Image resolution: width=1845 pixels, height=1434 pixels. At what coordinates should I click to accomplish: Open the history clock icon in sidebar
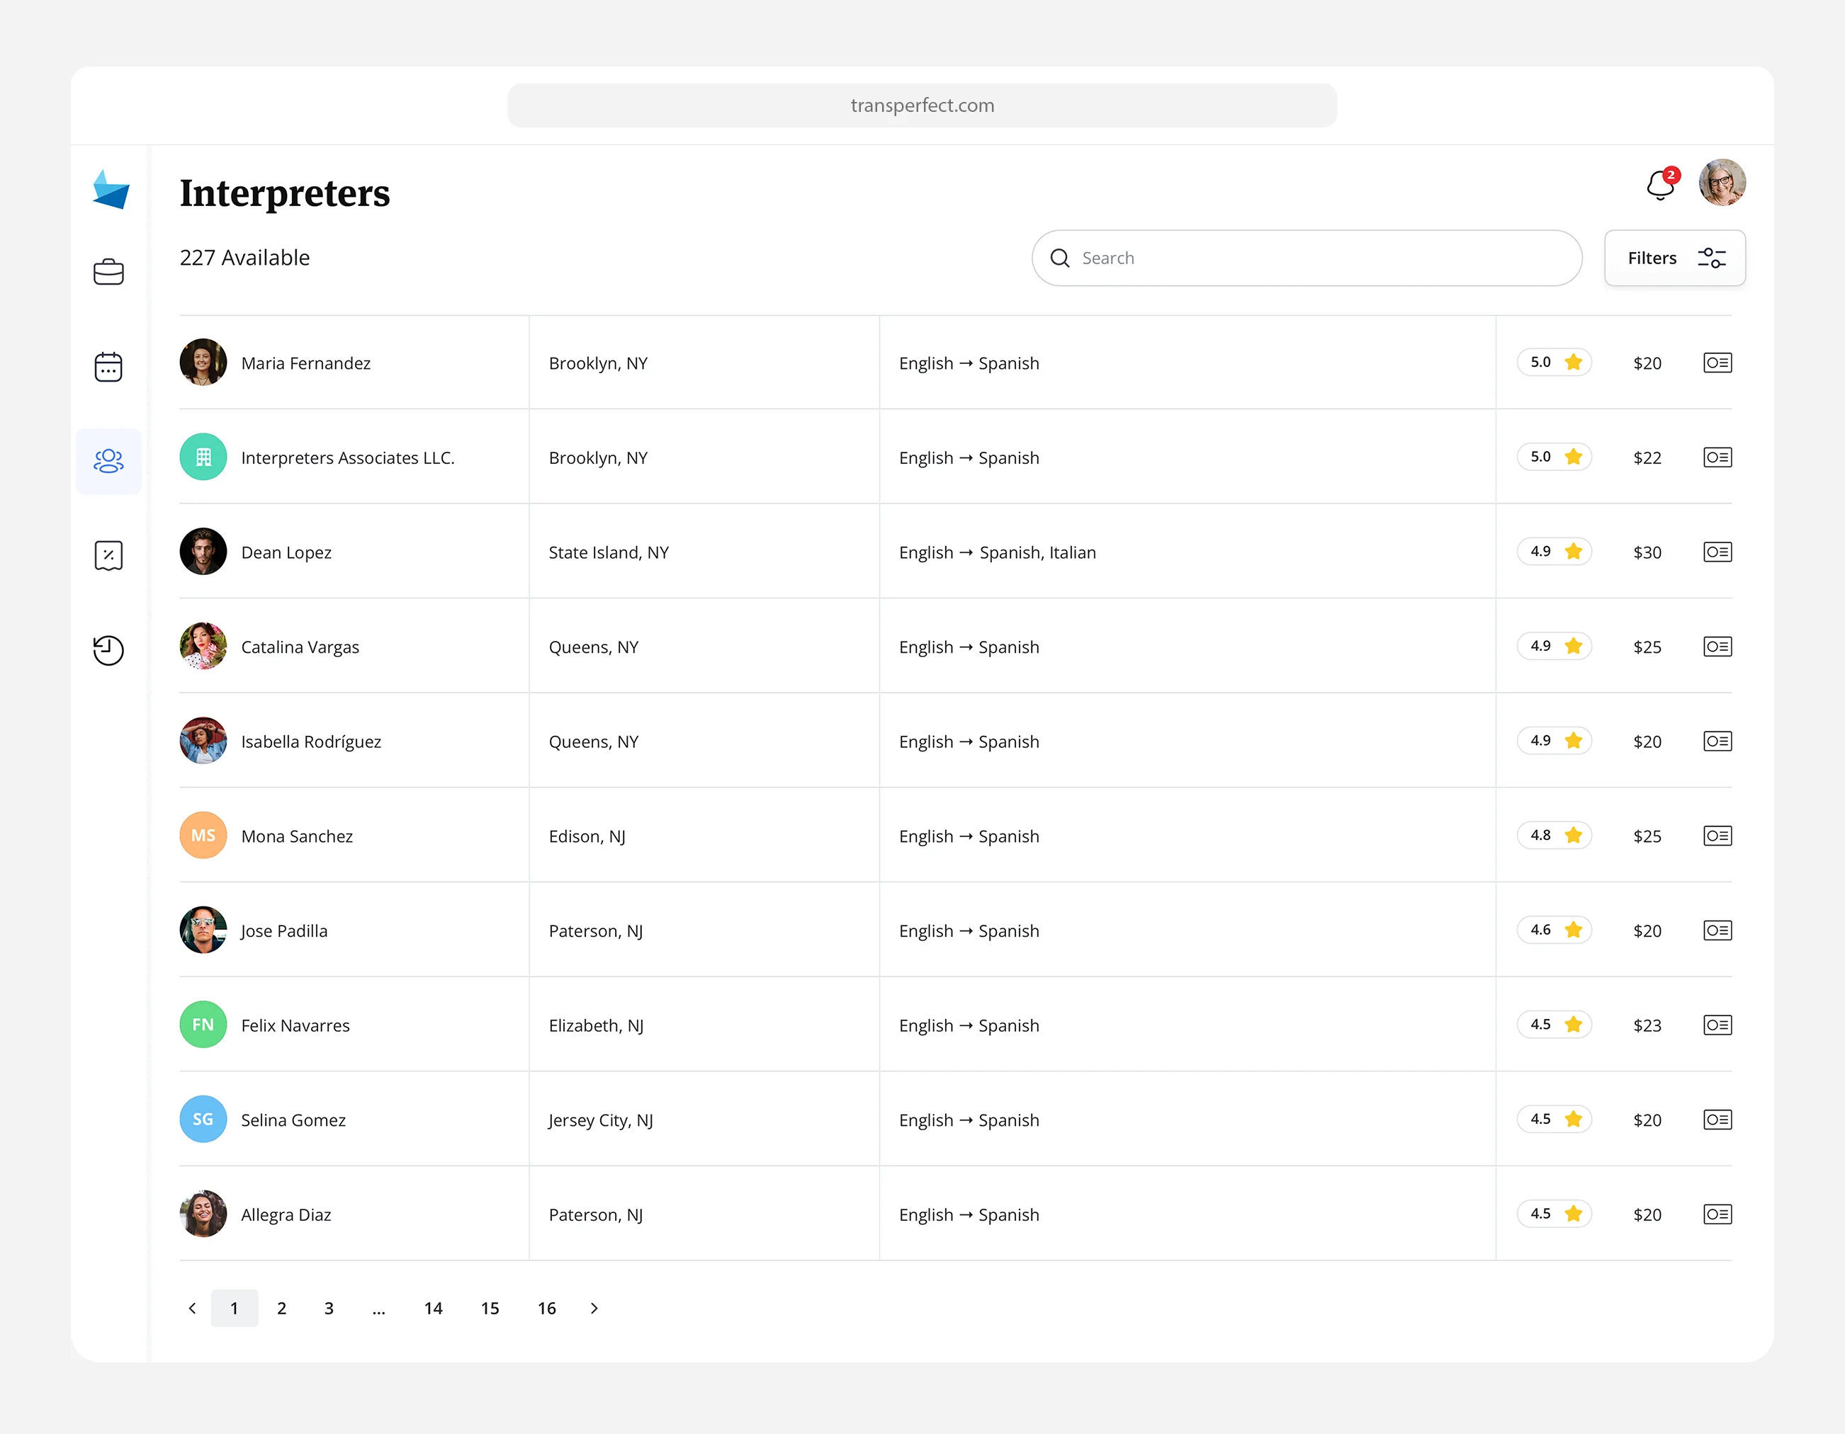(108, 650)
